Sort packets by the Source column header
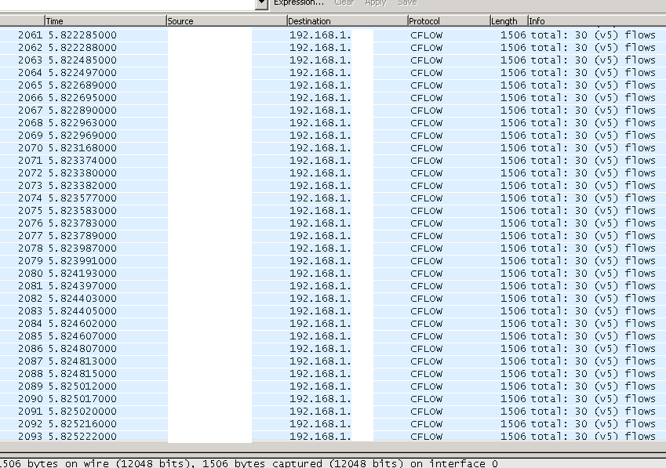 point(227,21)
